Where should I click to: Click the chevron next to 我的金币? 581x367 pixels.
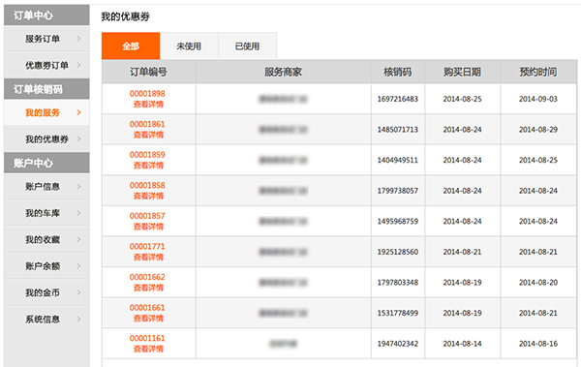coord(78,292)
